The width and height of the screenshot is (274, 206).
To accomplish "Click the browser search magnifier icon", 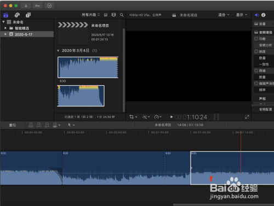I will (122, 15).
